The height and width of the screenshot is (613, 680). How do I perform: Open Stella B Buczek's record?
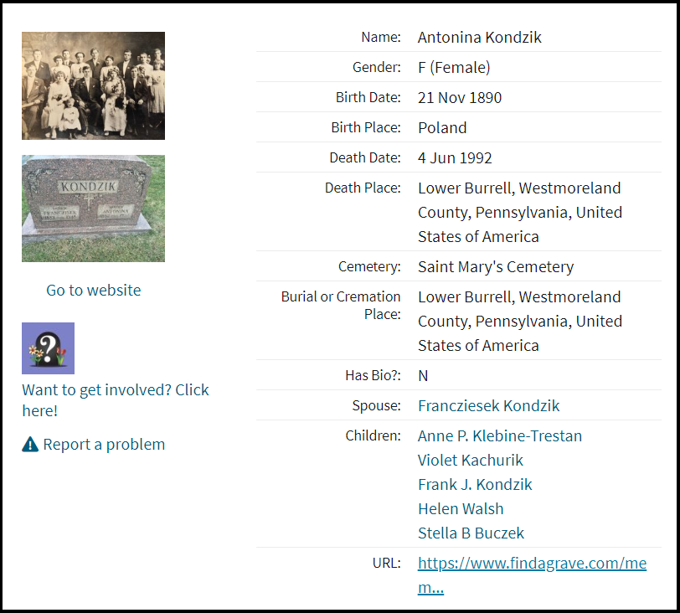471,533
